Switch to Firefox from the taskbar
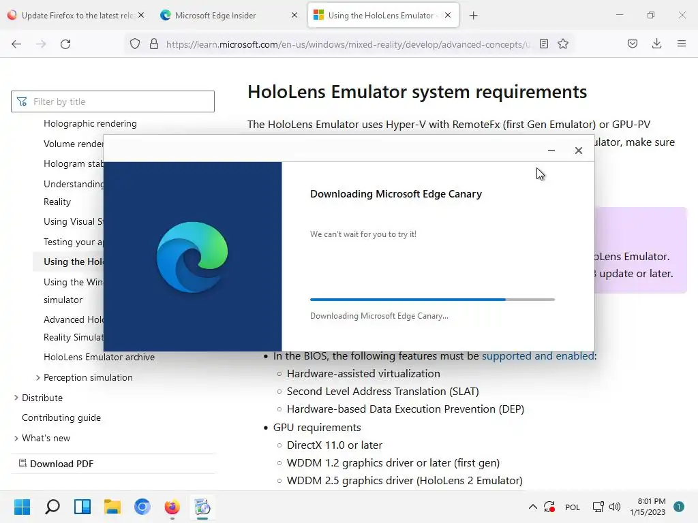This screenshot has width=698, height=523. 172,507
